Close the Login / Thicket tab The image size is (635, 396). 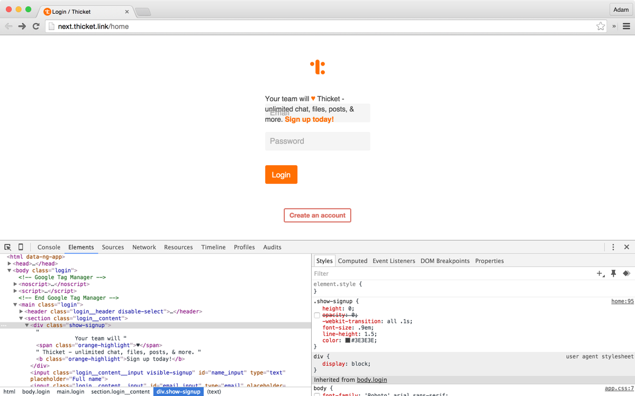pos(127,12)
